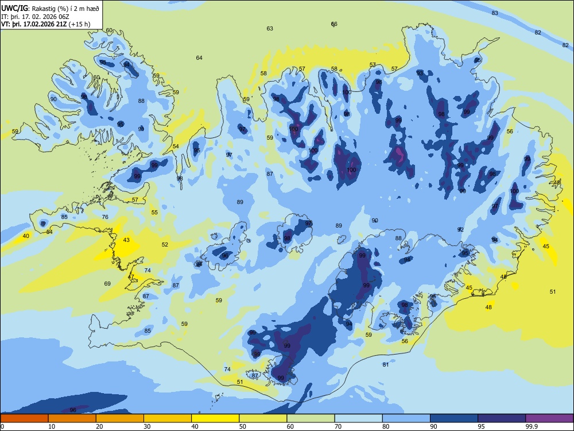Click the 80–90 medium blue legend segment

(x=406, y=418)
